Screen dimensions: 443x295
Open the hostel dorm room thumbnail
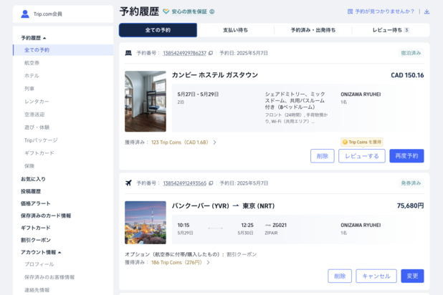[x=146, y=102]
